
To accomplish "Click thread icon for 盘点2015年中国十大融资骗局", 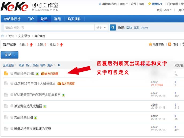I will coord(6,83).
